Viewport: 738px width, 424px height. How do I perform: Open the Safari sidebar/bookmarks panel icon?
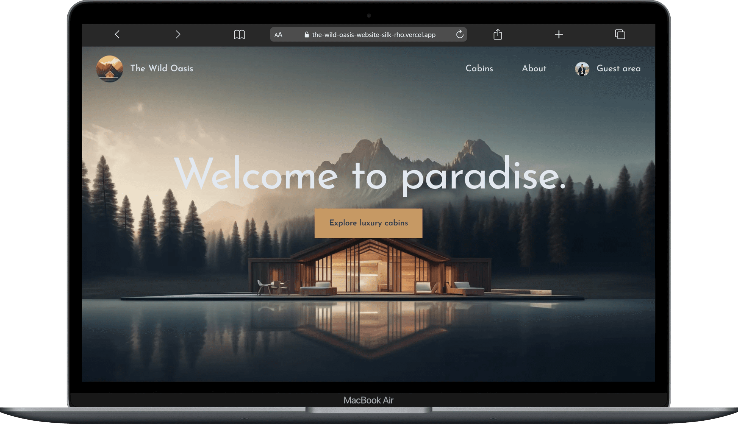click(x=239, y=34)
